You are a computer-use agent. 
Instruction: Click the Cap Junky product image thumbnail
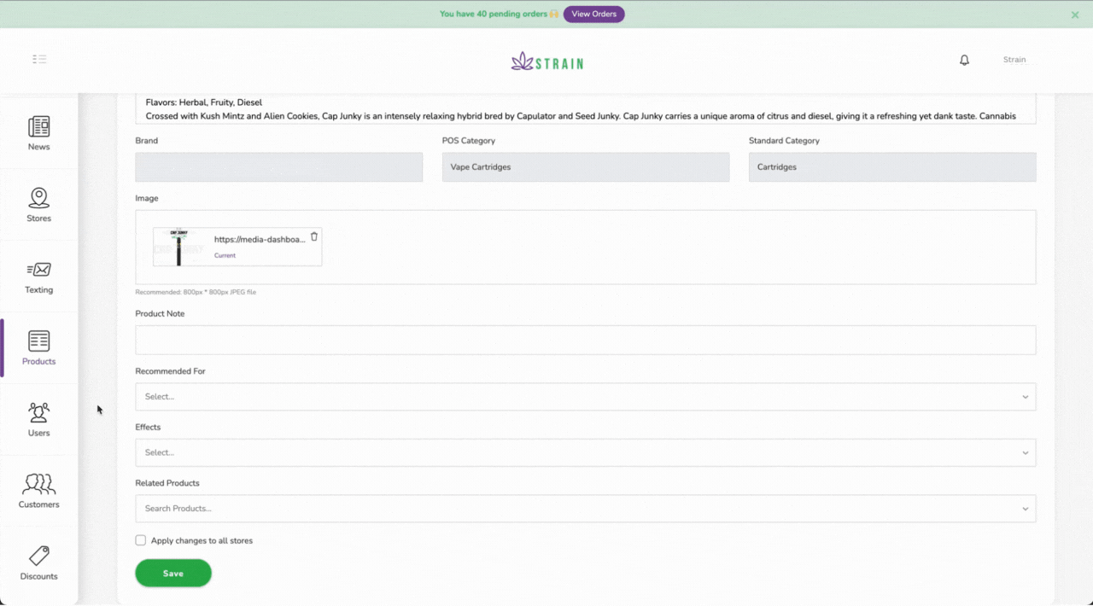click(179, 247)
